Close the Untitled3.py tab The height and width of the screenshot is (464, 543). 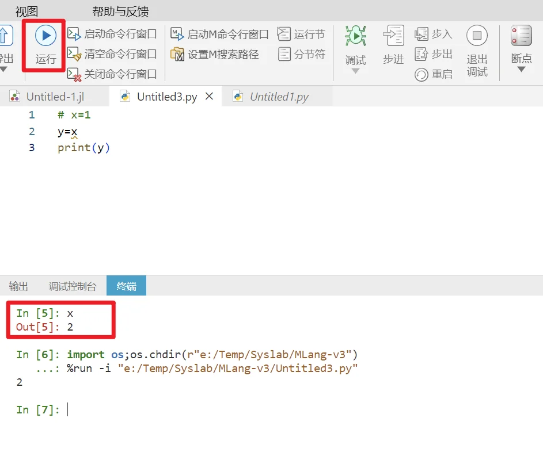[x=209, y=96]
